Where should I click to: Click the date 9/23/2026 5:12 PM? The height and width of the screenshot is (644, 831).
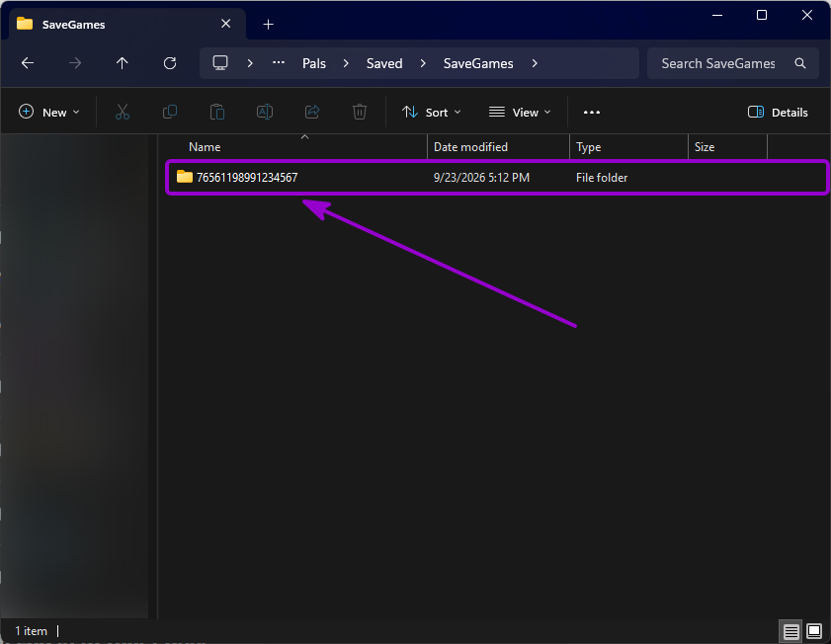[x=481, y=178]
